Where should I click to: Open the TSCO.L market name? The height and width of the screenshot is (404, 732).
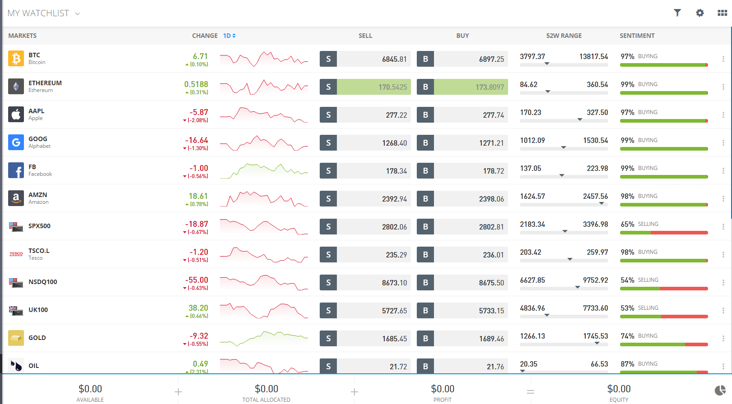[39, 251]
